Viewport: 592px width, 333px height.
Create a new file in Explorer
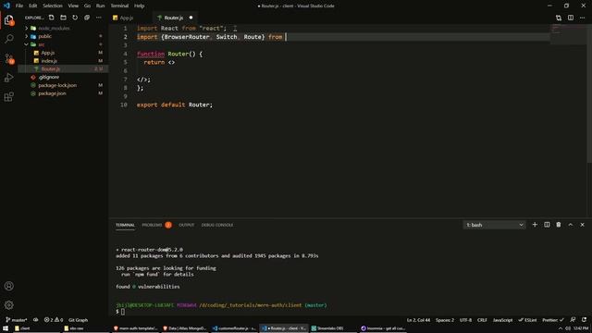(52, 18)
